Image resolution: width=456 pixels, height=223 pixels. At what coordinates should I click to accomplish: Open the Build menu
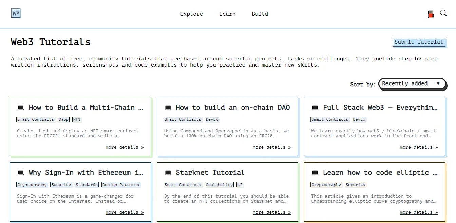tap(260, 14)
